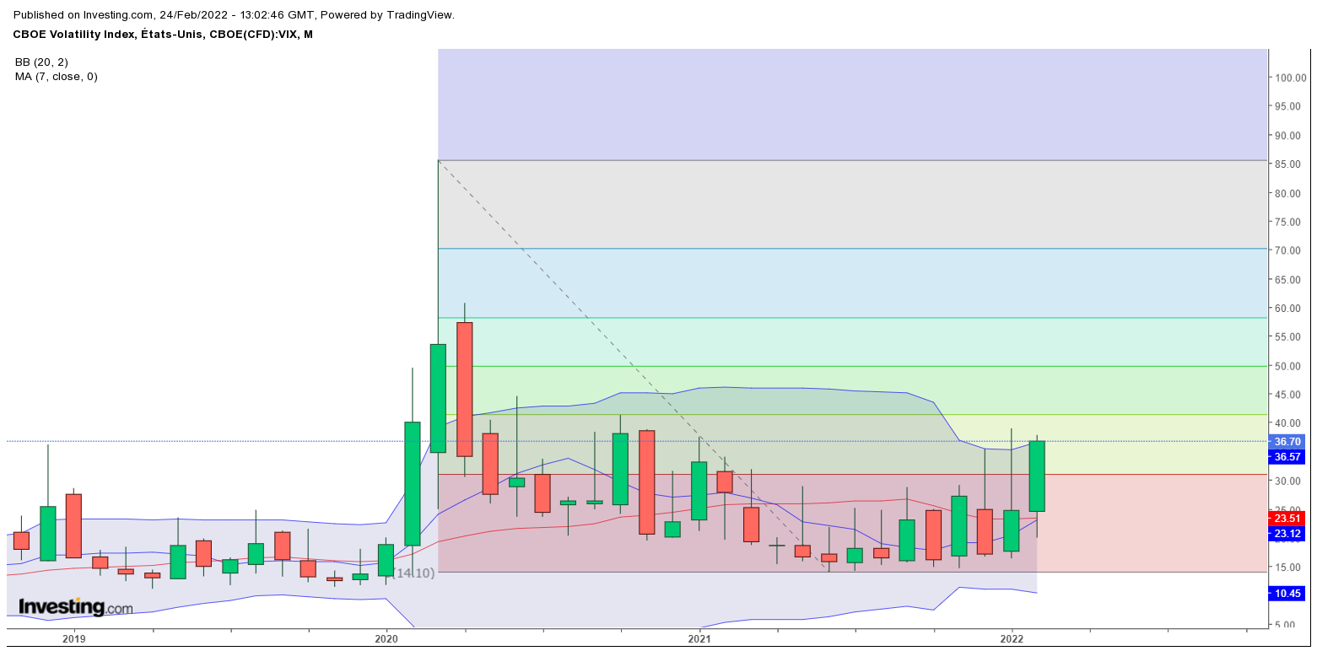Select the blue 10.45 lower band price tag
Image resolution: width=1317 pixels, height=651 pixels.
pyautogui.click(x=1287, y=593)
